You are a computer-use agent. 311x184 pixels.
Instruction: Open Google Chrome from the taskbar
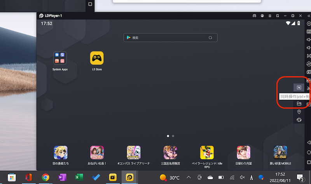pyautogui.click(x=45, y=177)
